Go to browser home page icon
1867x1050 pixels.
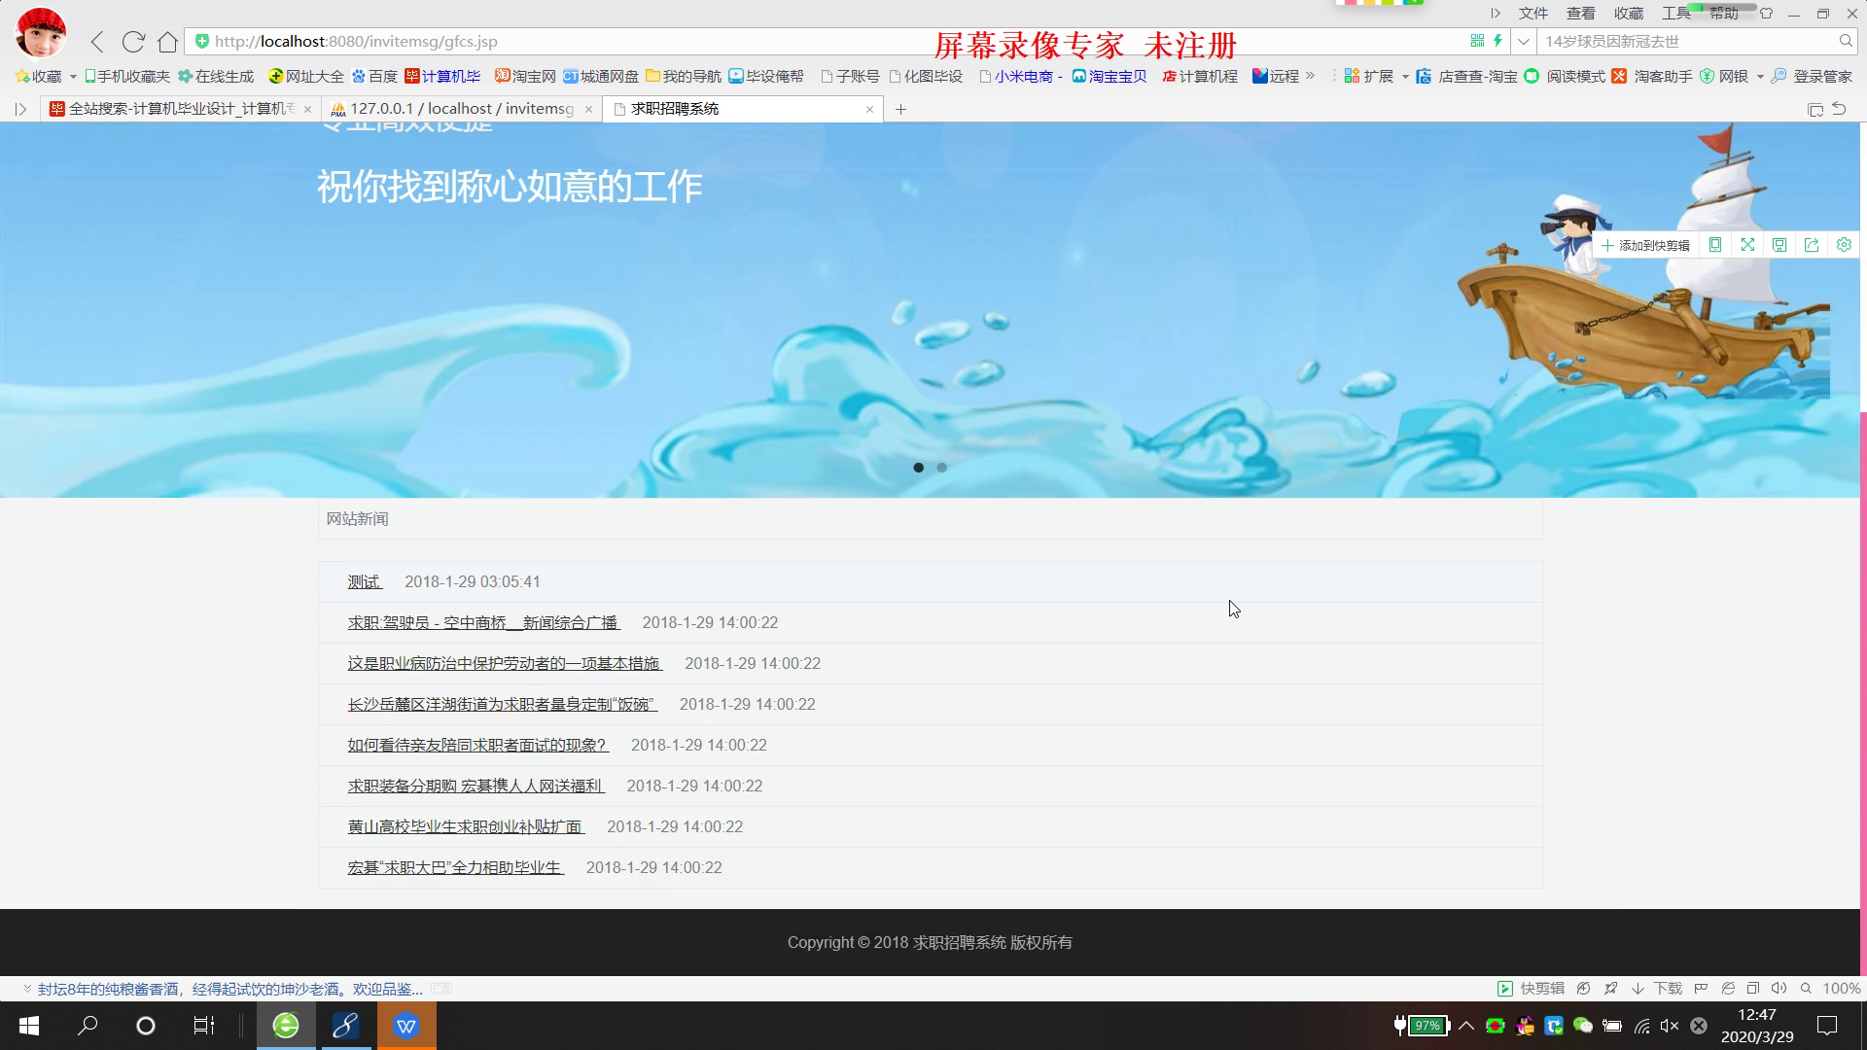167,42
